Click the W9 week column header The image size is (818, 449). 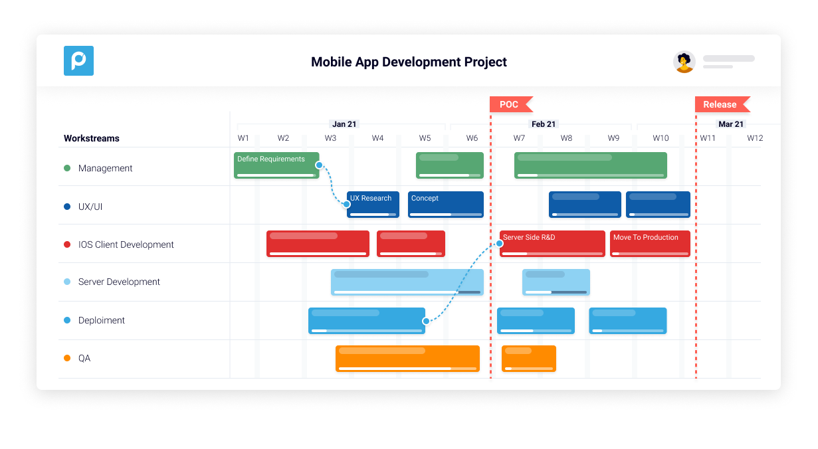tap(613, 138)
